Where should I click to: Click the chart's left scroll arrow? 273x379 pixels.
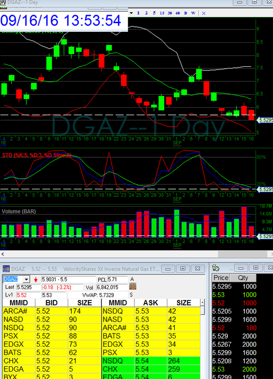3,254
